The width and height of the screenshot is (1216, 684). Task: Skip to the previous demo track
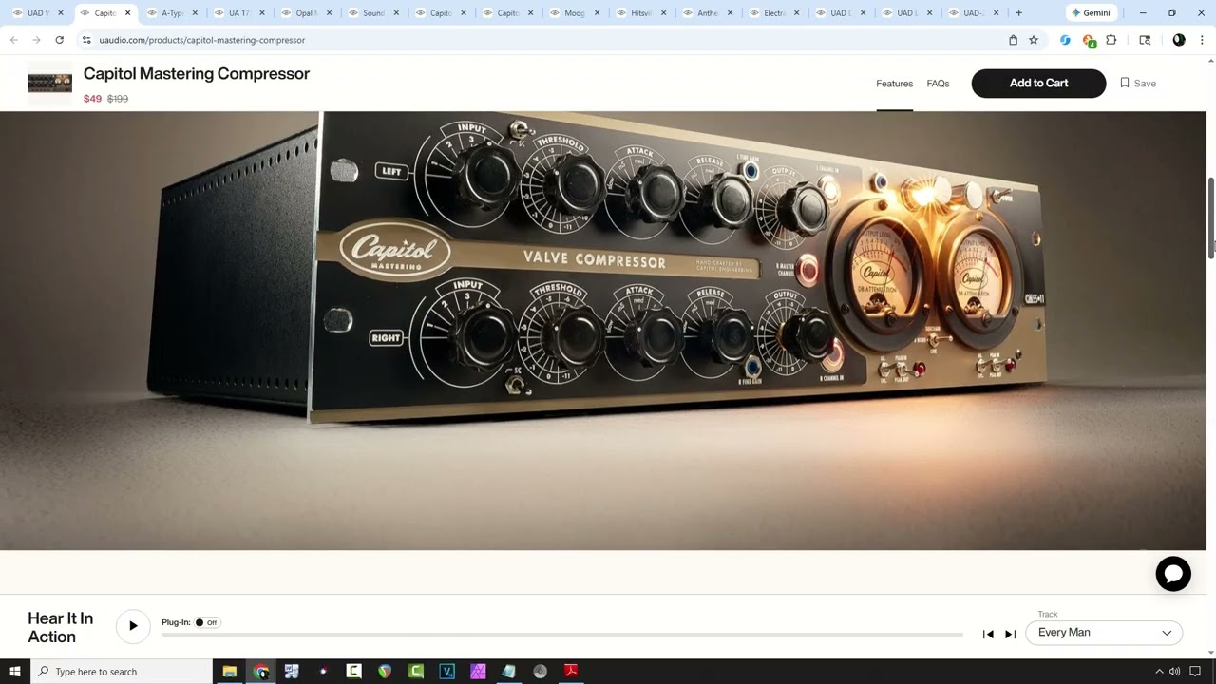(988, 634)
